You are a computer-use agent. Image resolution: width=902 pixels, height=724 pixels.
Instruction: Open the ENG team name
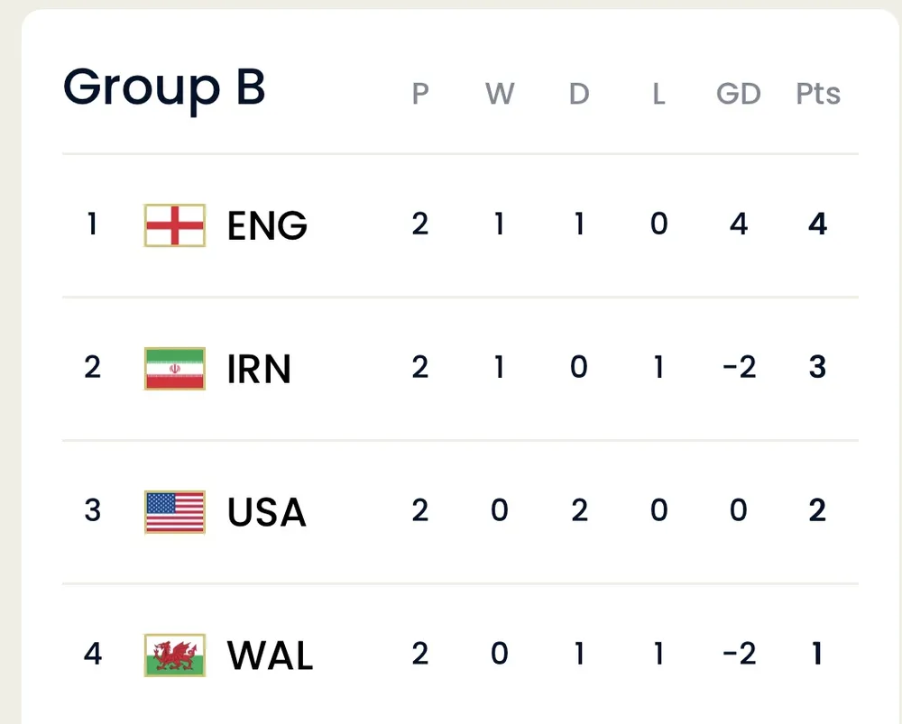point(267,225)
